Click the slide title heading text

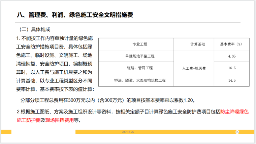point(75,15)
